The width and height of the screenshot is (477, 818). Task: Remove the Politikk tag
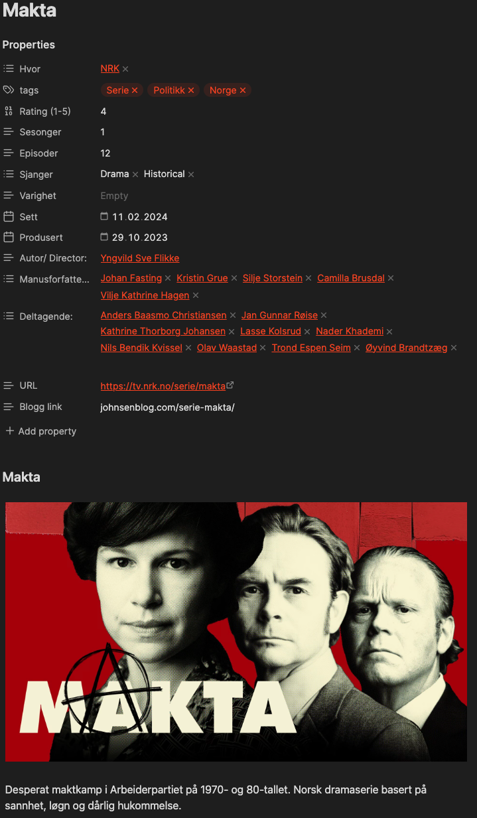click(x=191, y=90)
